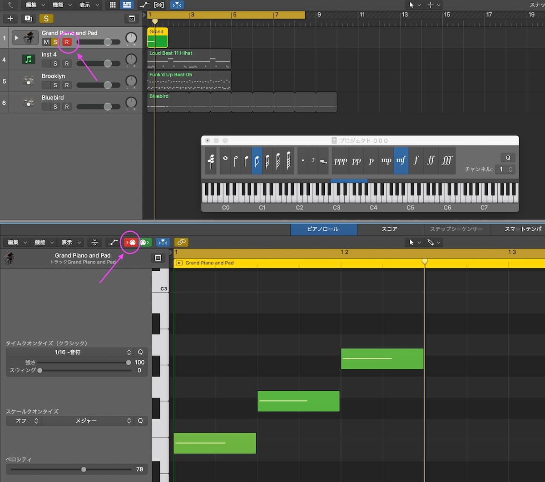Switch to the スコア tab

tap(390, 229)
